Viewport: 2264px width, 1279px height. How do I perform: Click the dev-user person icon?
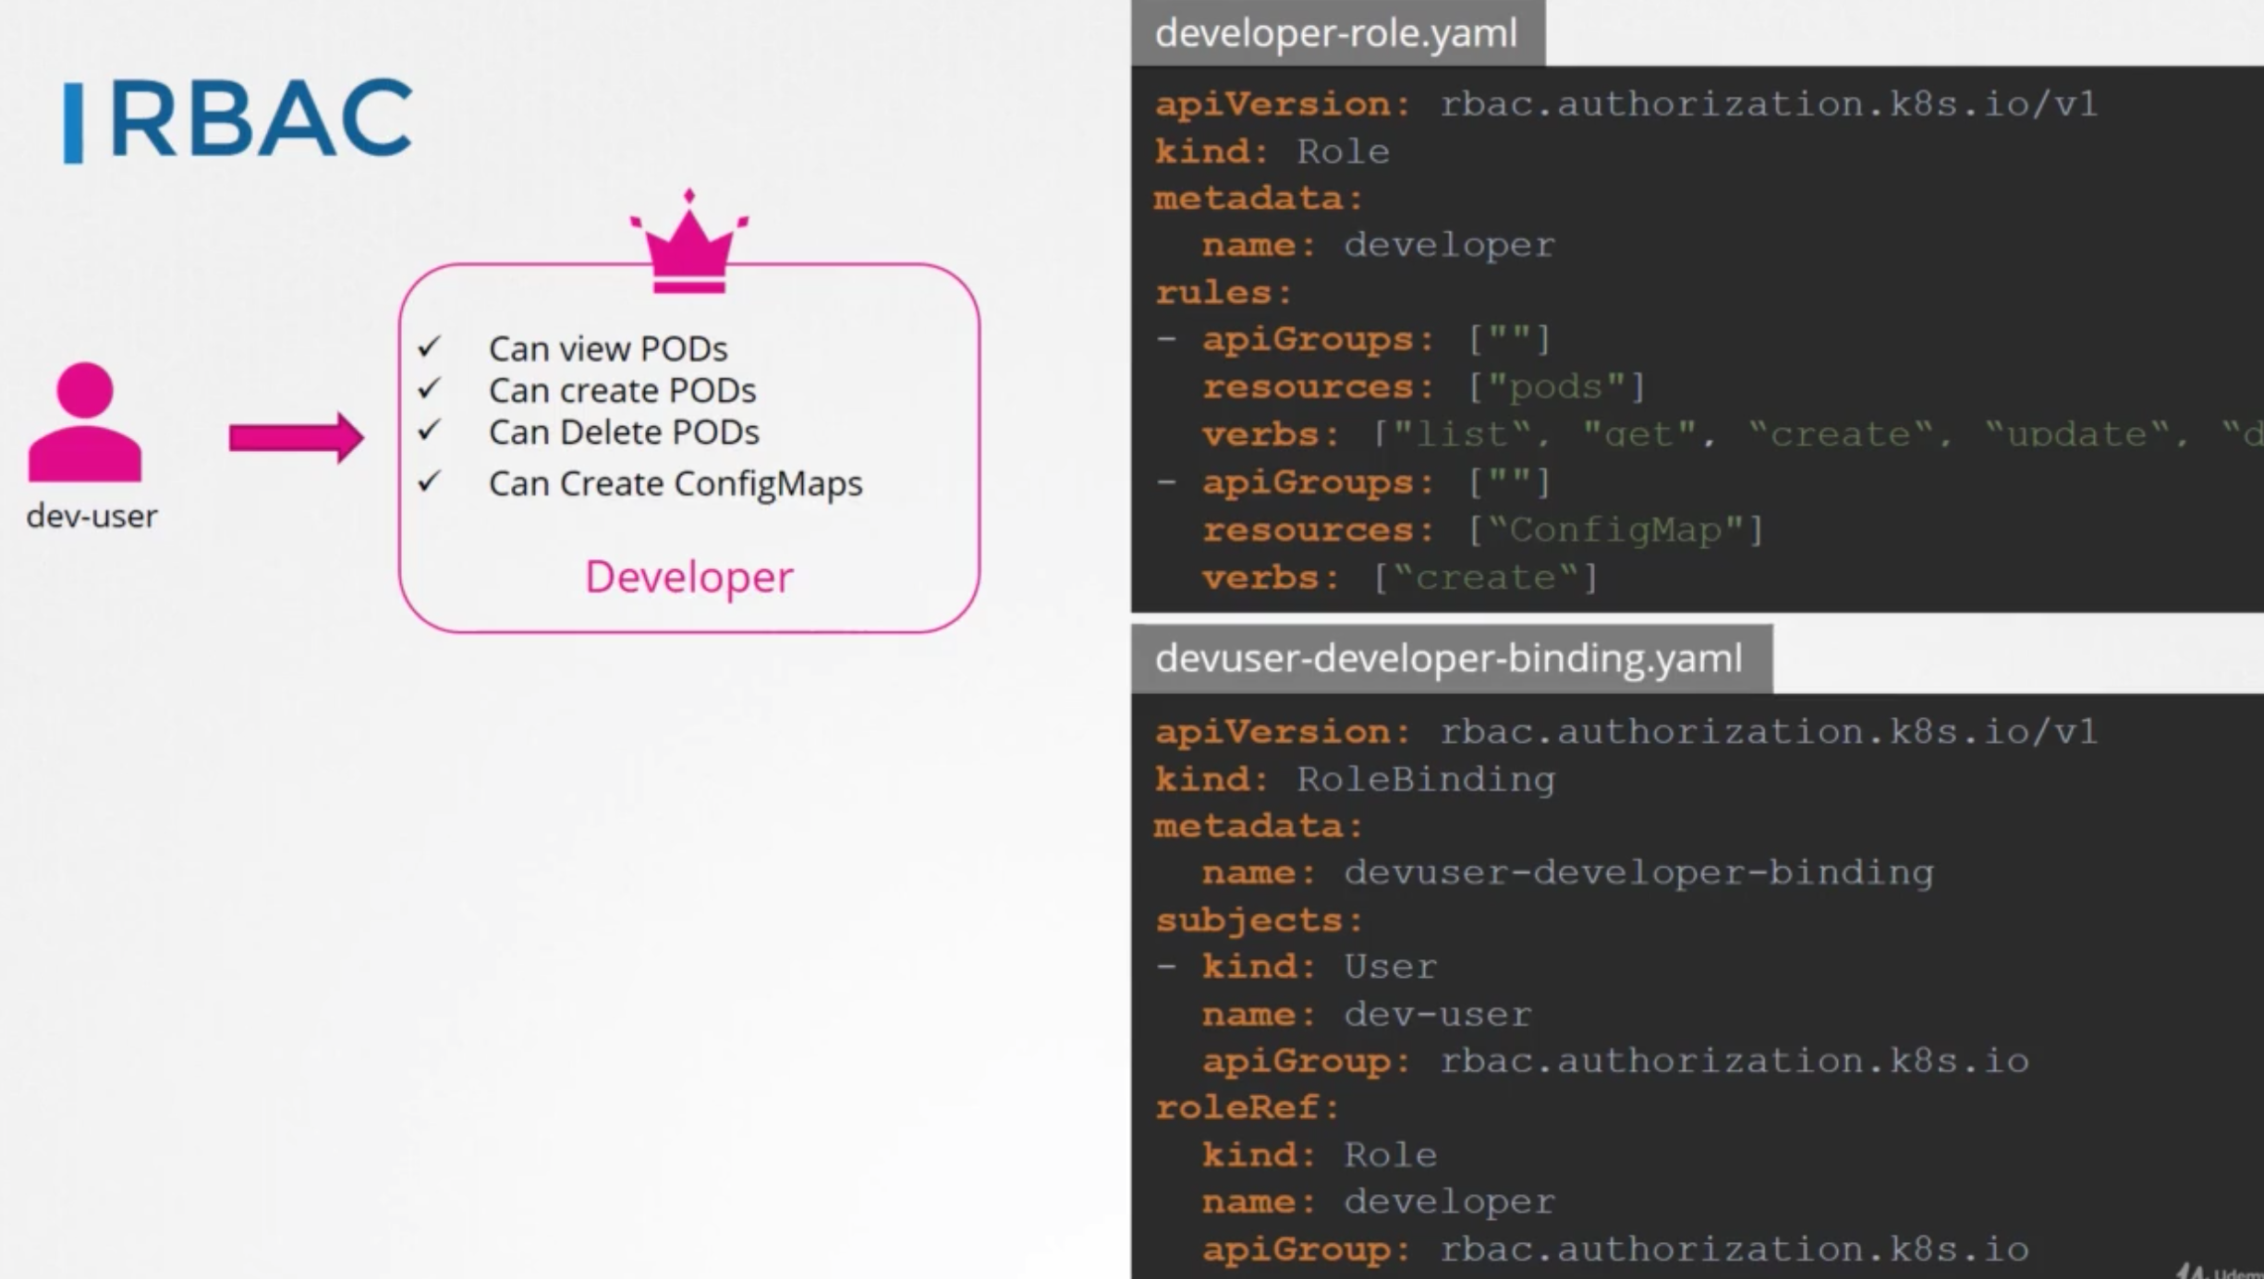(85, 421)
